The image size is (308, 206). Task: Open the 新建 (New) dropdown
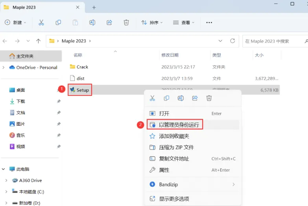[15, 22]
